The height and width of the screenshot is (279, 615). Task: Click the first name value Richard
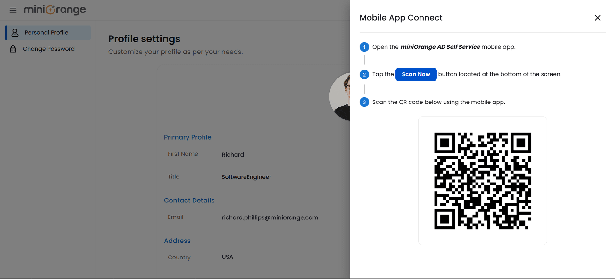(x=233, y=155)
